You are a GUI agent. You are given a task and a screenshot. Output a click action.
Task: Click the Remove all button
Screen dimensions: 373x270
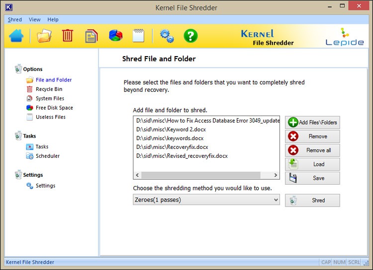coord(312,150)
